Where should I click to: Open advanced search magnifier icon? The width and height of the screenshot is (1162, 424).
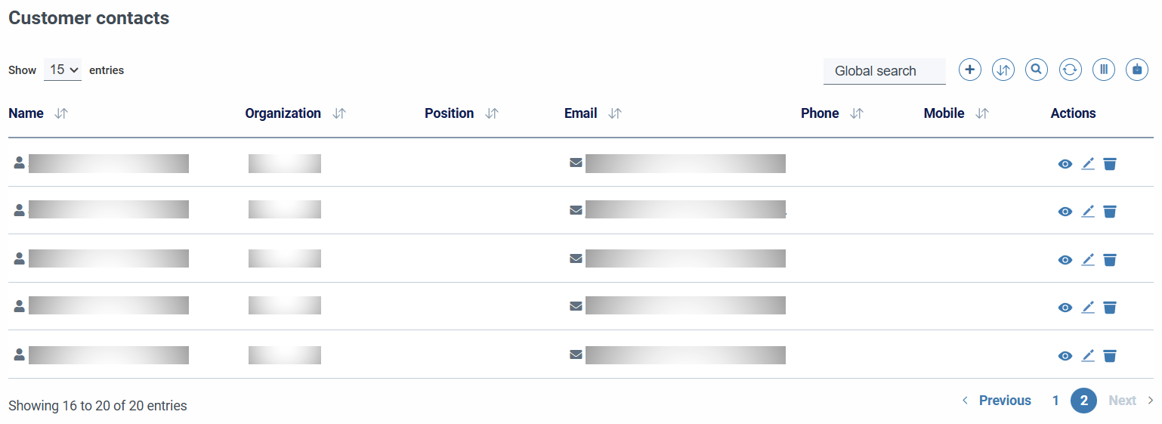coord(1037,70)
